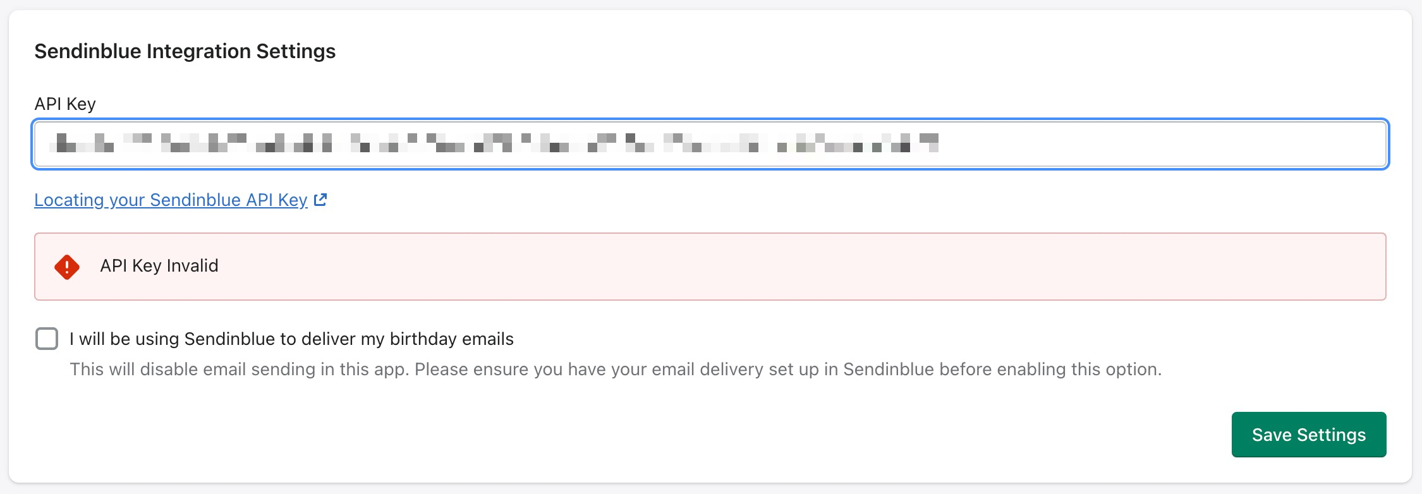The height and width of the screenshot is (494, 1422).
Task: Click 'birthday emails' in the checkbox label
Action: click(451, 339)
